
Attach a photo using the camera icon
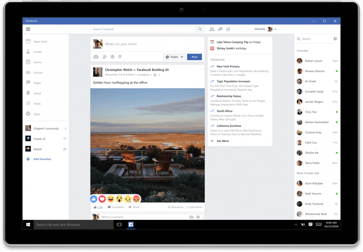click(96, 57)
